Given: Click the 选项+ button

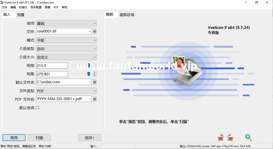Looking at the screenshot, I should point(89,138).
